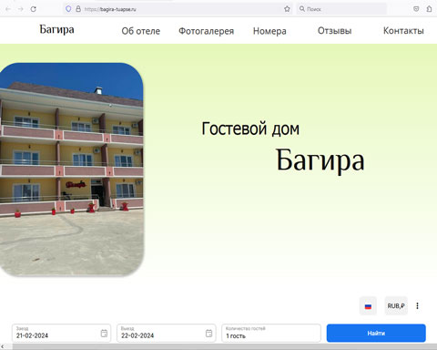Open the Отзывы menu item
Image resolution: width=437 pixels, height=350 pixels.
(x=334, y=31)
